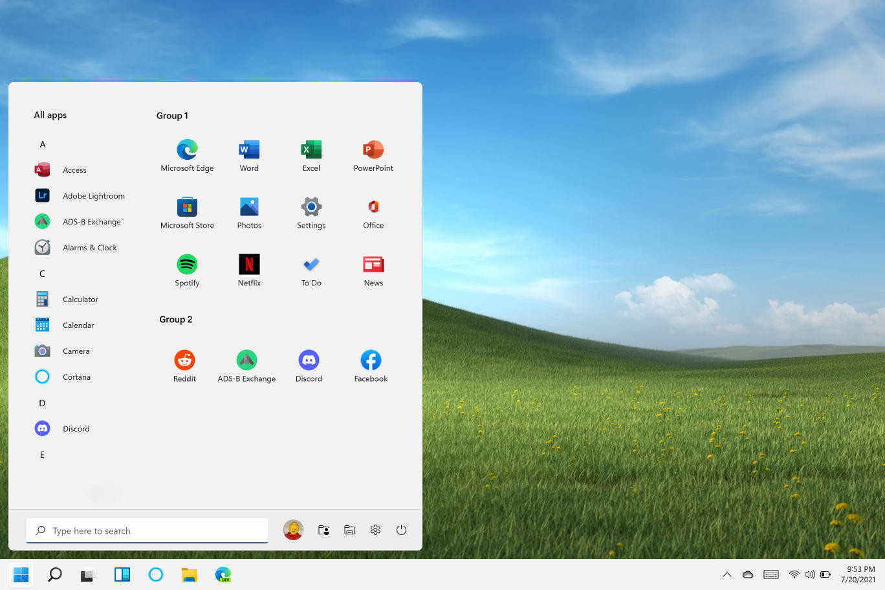The height and width of the screenshot is (590, 885).
Task: Launch the Netflix tile
Action: tap(249, 270)
